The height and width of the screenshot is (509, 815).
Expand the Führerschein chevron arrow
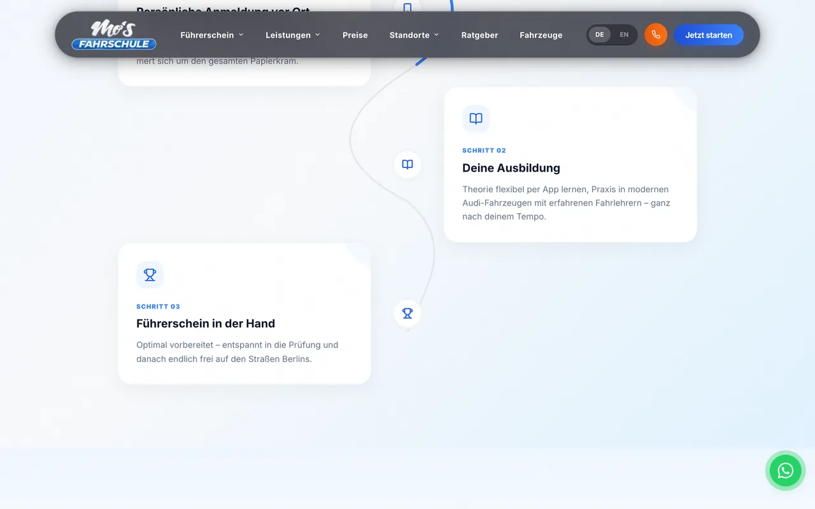coord(241,35)
